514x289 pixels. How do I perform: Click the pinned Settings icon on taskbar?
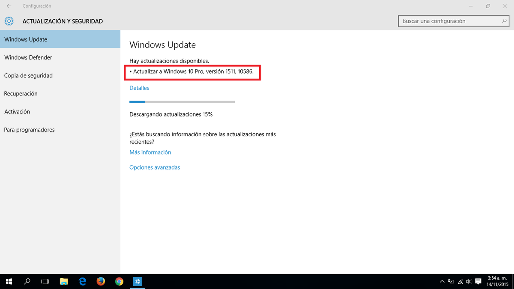coord(137,281)
